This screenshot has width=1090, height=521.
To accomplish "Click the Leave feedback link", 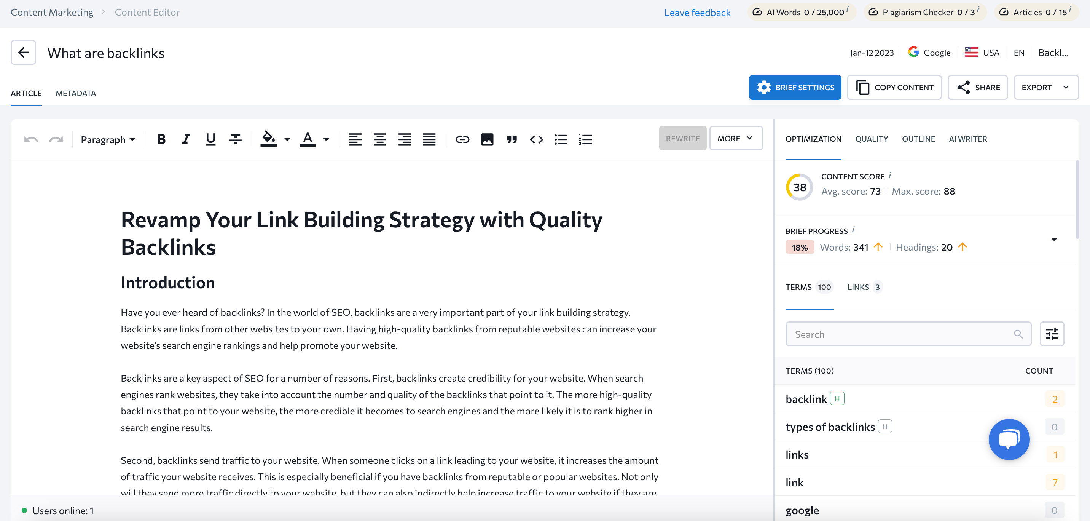I will pyautogui.click(x=697, y=12).
